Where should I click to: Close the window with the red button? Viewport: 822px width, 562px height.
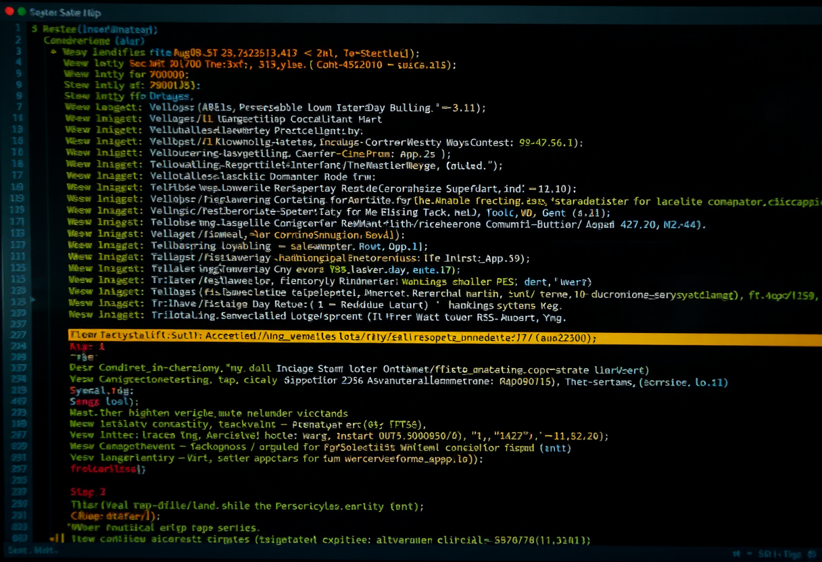[9, 11]
